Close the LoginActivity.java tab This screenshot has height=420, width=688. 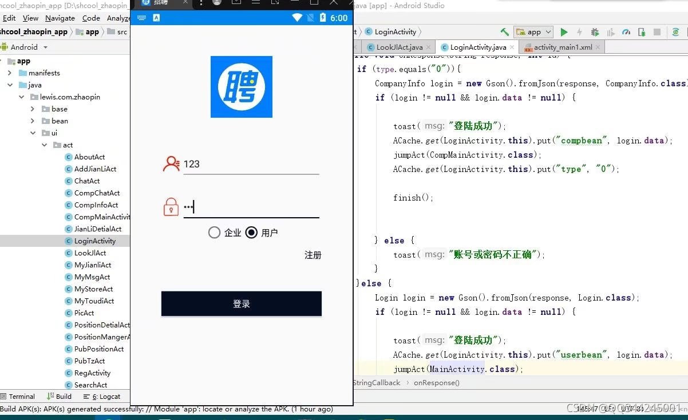coord(512,47)
